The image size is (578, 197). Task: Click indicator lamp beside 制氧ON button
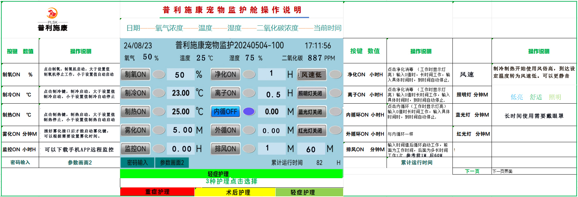[159, 75]
